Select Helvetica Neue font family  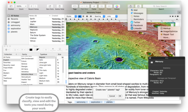(x=29, y=74)
